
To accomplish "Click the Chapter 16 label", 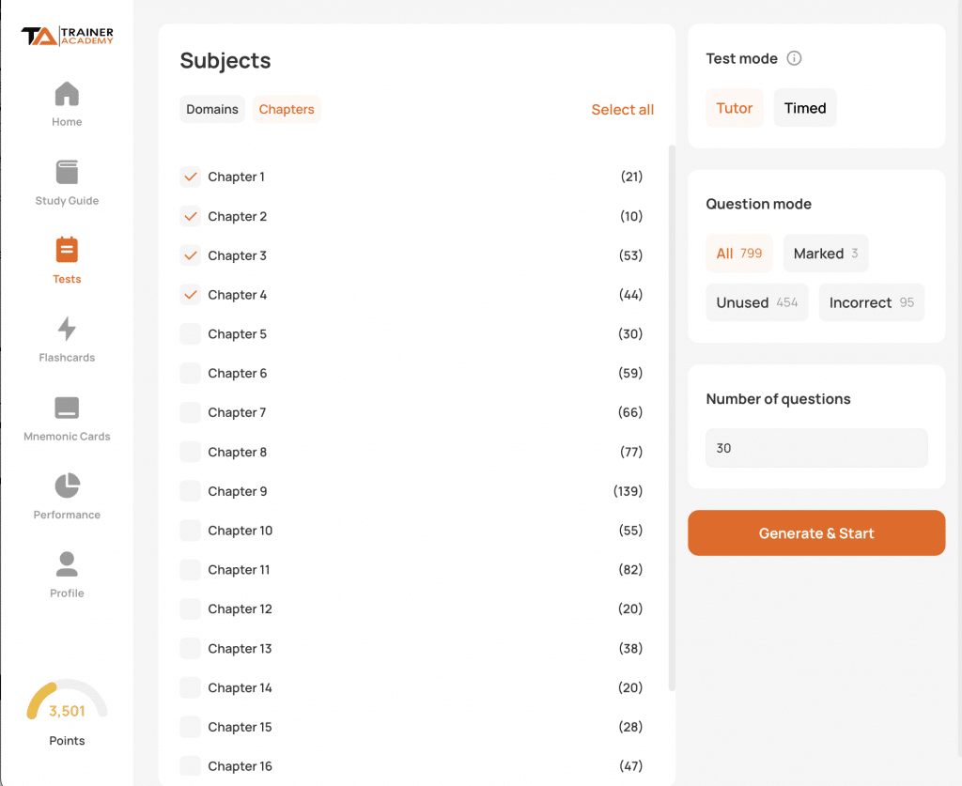I will tap(240, 766).
